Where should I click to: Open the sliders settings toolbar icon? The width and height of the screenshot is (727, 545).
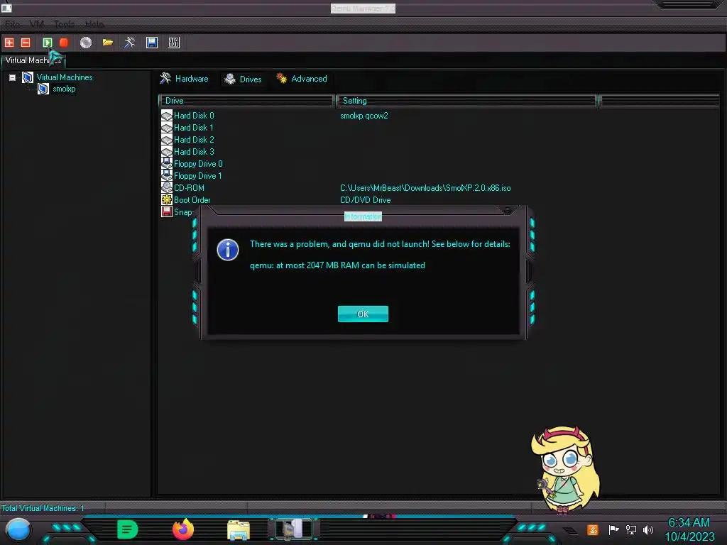(174, 43)
